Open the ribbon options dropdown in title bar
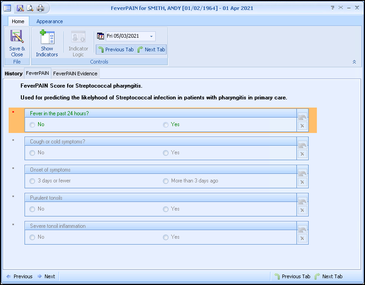This screenshot has width=365, height=285. coord(332,8)
